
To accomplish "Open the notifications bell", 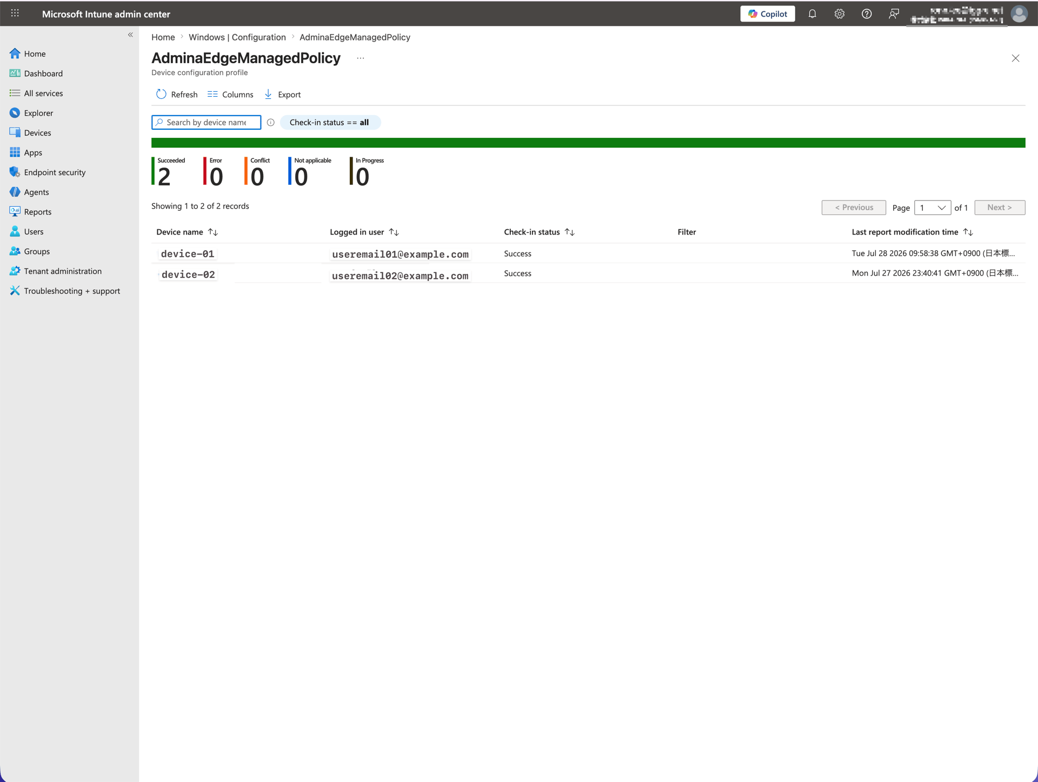I will tap(812, 14).
